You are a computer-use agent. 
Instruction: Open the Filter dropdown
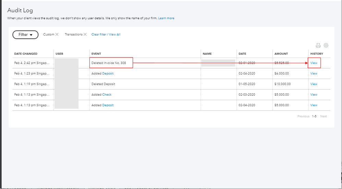(x=25, y=35)
